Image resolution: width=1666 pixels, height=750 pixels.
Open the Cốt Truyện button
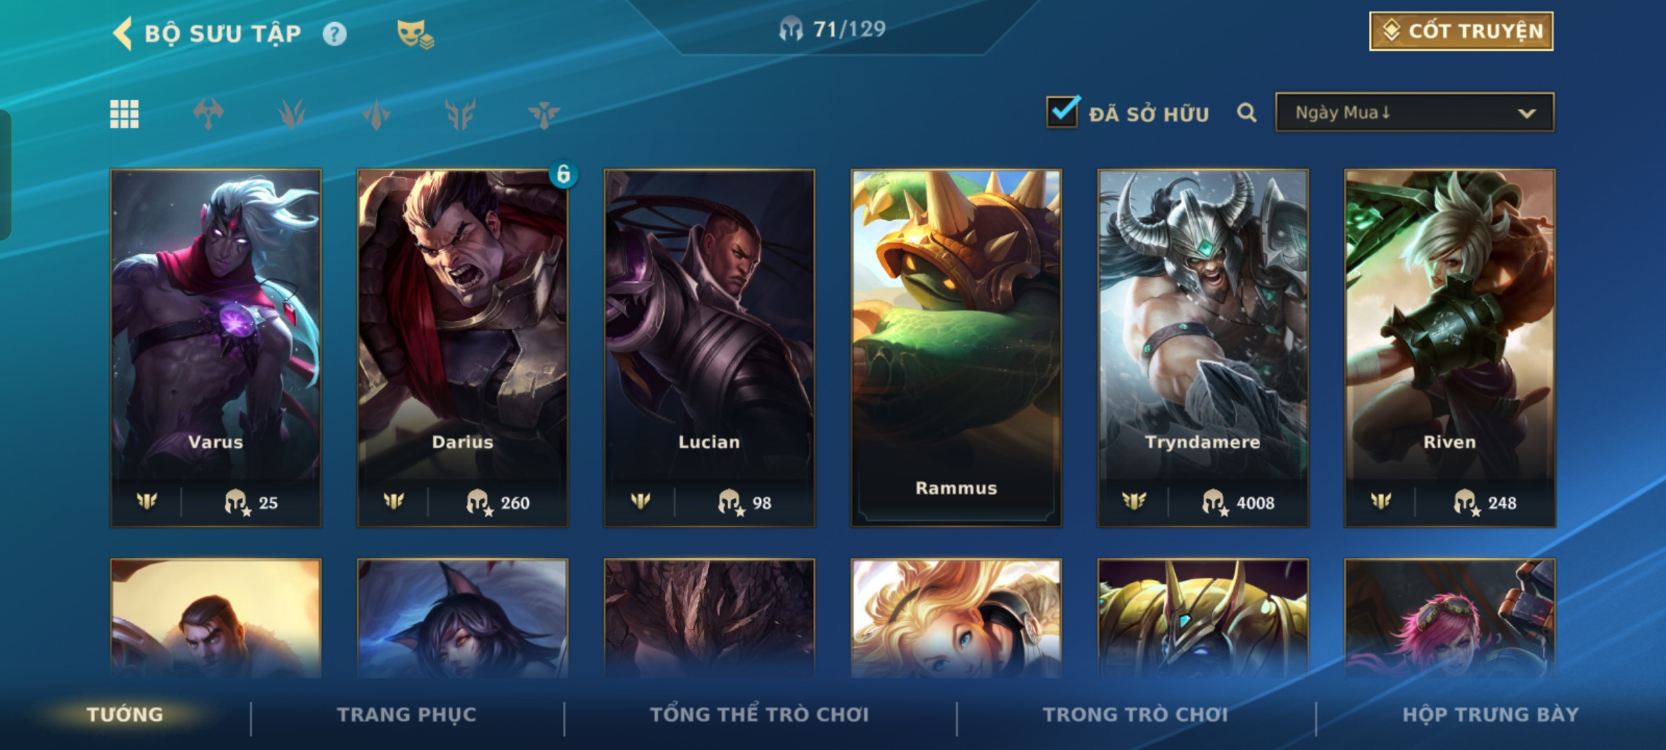(1461, 31)
